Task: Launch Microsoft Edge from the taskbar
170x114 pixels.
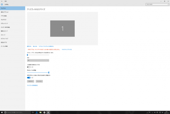Action: pos(37,112)
